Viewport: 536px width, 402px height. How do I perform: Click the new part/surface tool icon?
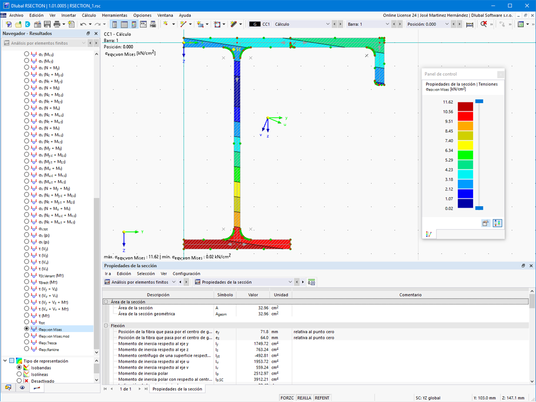200,24
